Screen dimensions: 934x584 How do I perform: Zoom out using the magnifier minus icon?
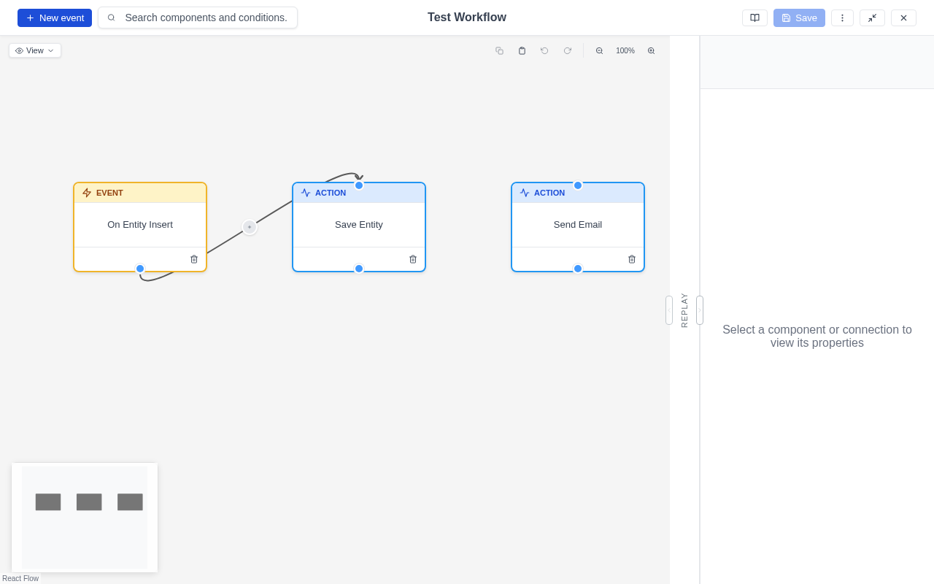coord(599,50)
